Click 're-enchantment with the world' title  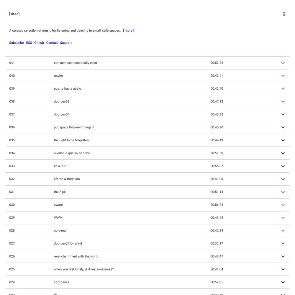76,256
